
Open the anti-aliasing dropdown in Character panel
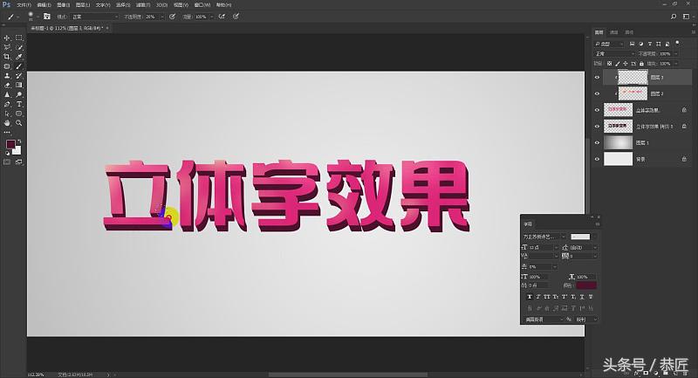click(585, 320)
